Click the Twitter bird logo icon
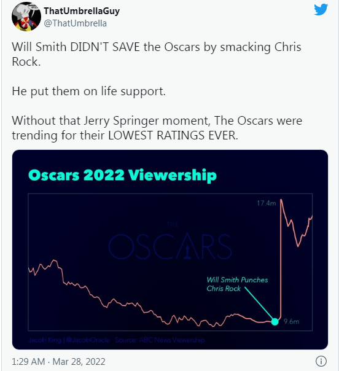339x371 pixels. coord(321,9)
